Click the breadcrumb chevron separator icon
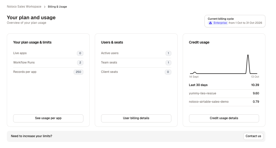 click(x=45, y=7)
